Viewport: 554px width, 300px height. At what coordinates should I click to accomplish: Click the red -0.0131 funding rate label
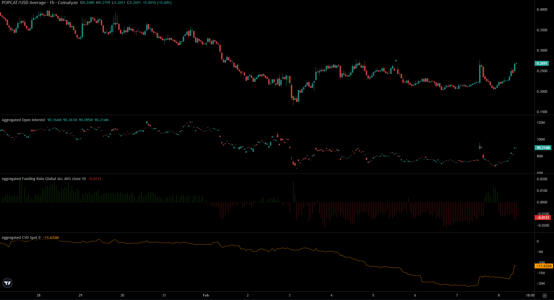tap(543, 218)
